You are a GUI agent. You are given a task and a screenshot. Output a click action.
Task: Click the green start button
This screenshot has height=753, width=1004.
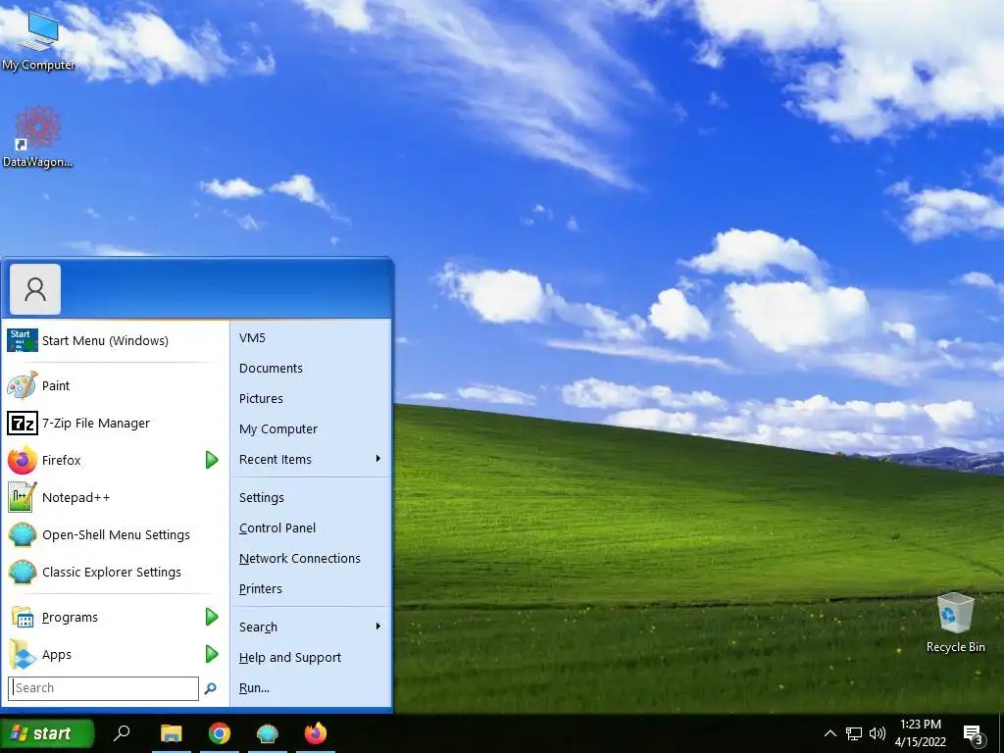click(47, 733)
